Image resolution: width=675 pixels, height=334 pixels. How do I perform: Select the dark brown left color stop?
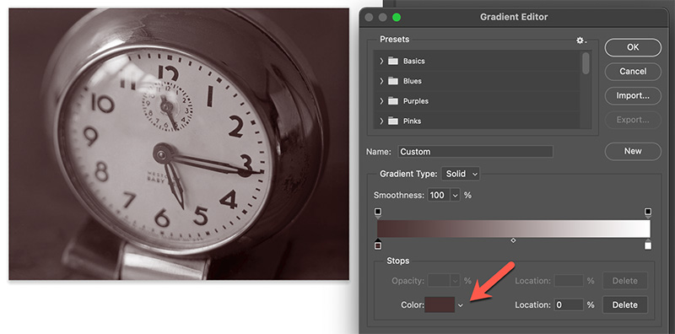pos(378,245)
